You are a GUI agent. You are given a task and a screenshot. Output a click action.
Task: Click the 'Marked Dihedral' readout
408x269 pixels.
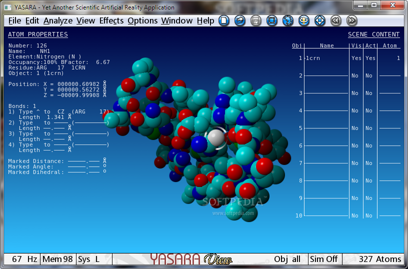tap(57, 172)
